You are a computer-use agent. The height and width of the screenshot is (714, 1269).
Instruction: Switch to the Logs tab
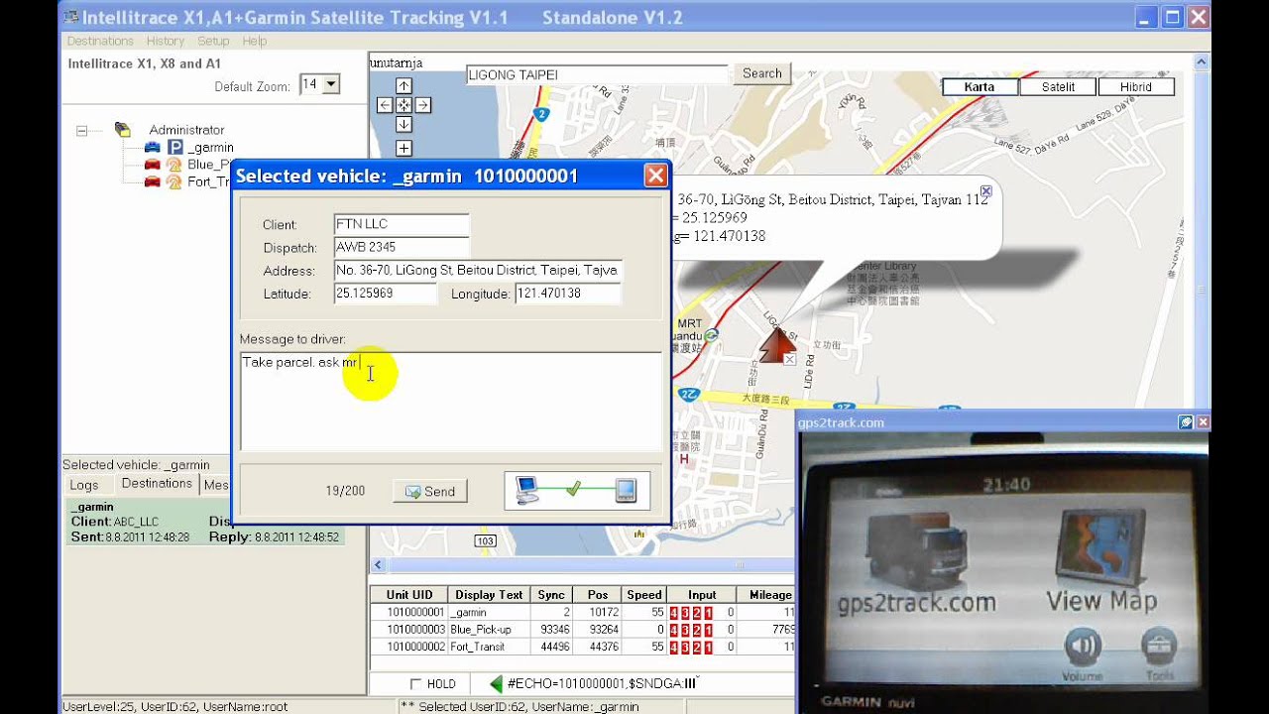(84, 485)
